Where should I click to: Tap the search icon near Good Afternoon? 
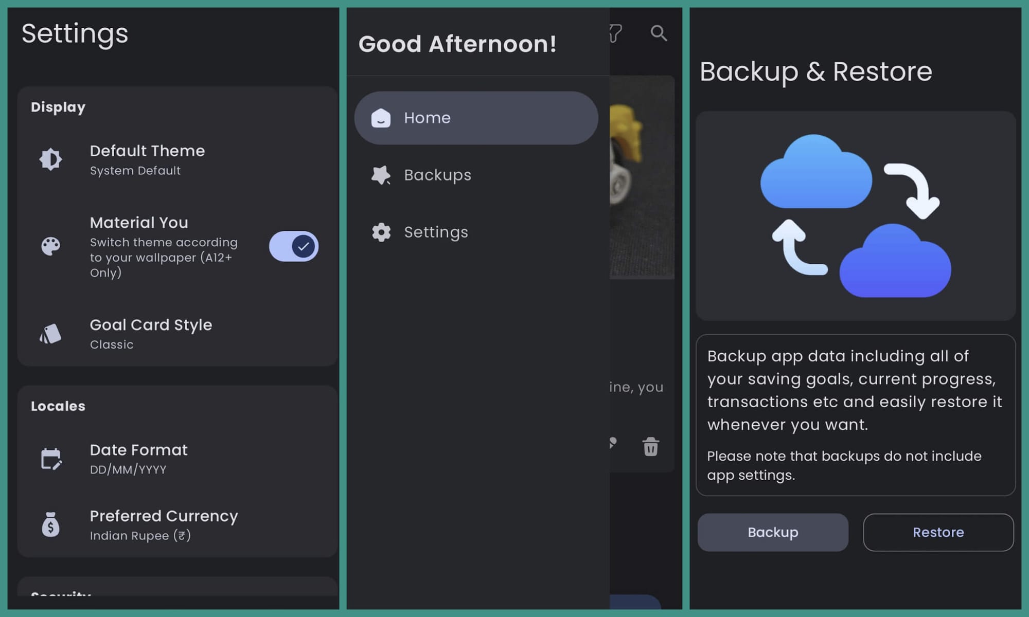pos(659,33)
